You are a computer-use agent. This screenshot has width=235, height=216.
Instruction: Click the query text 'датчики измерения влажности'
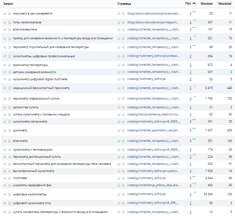pos(34,72)
